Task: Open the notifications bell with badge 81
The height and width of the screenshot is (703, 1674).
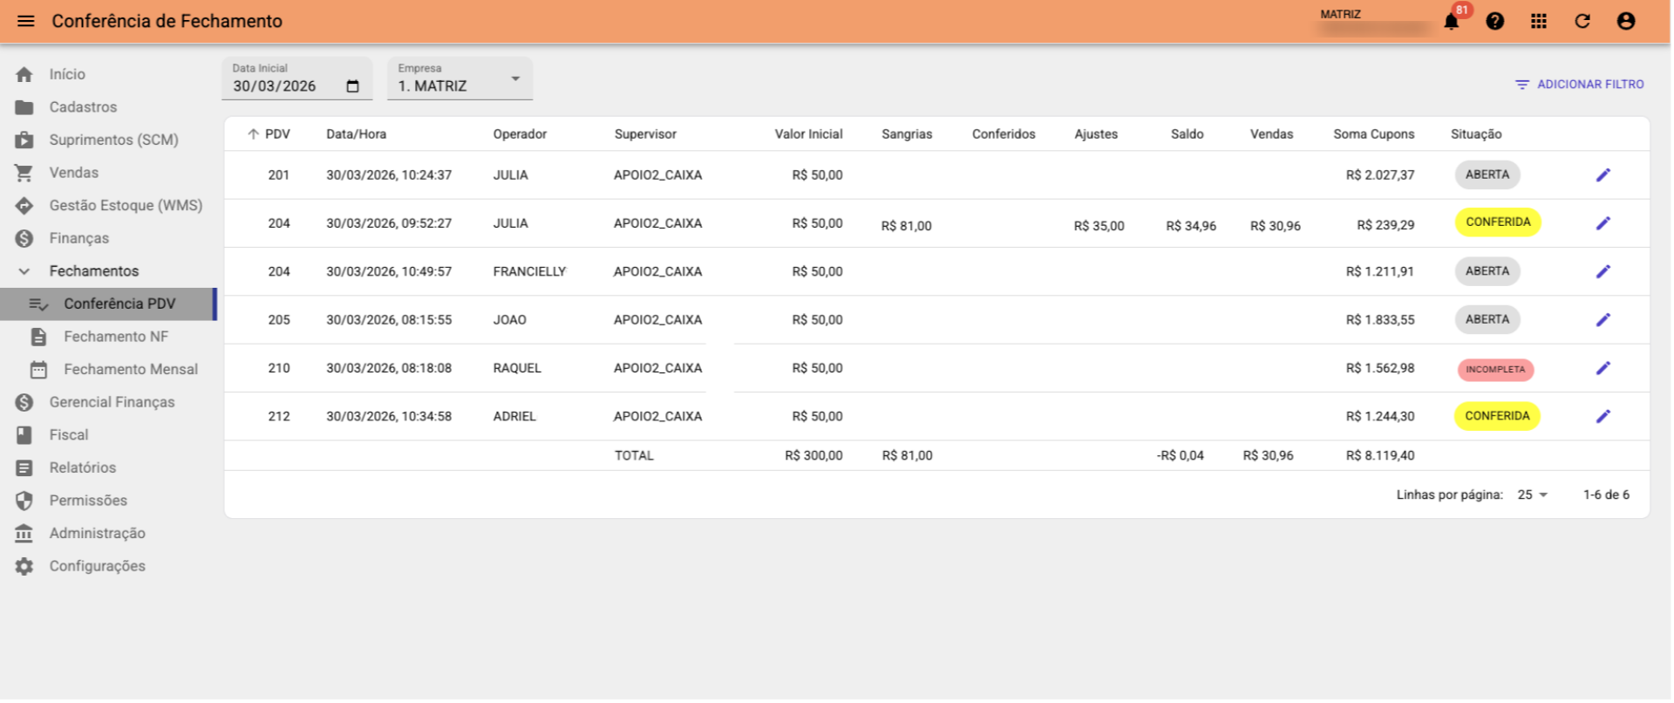Action: tap(1452, 21)
